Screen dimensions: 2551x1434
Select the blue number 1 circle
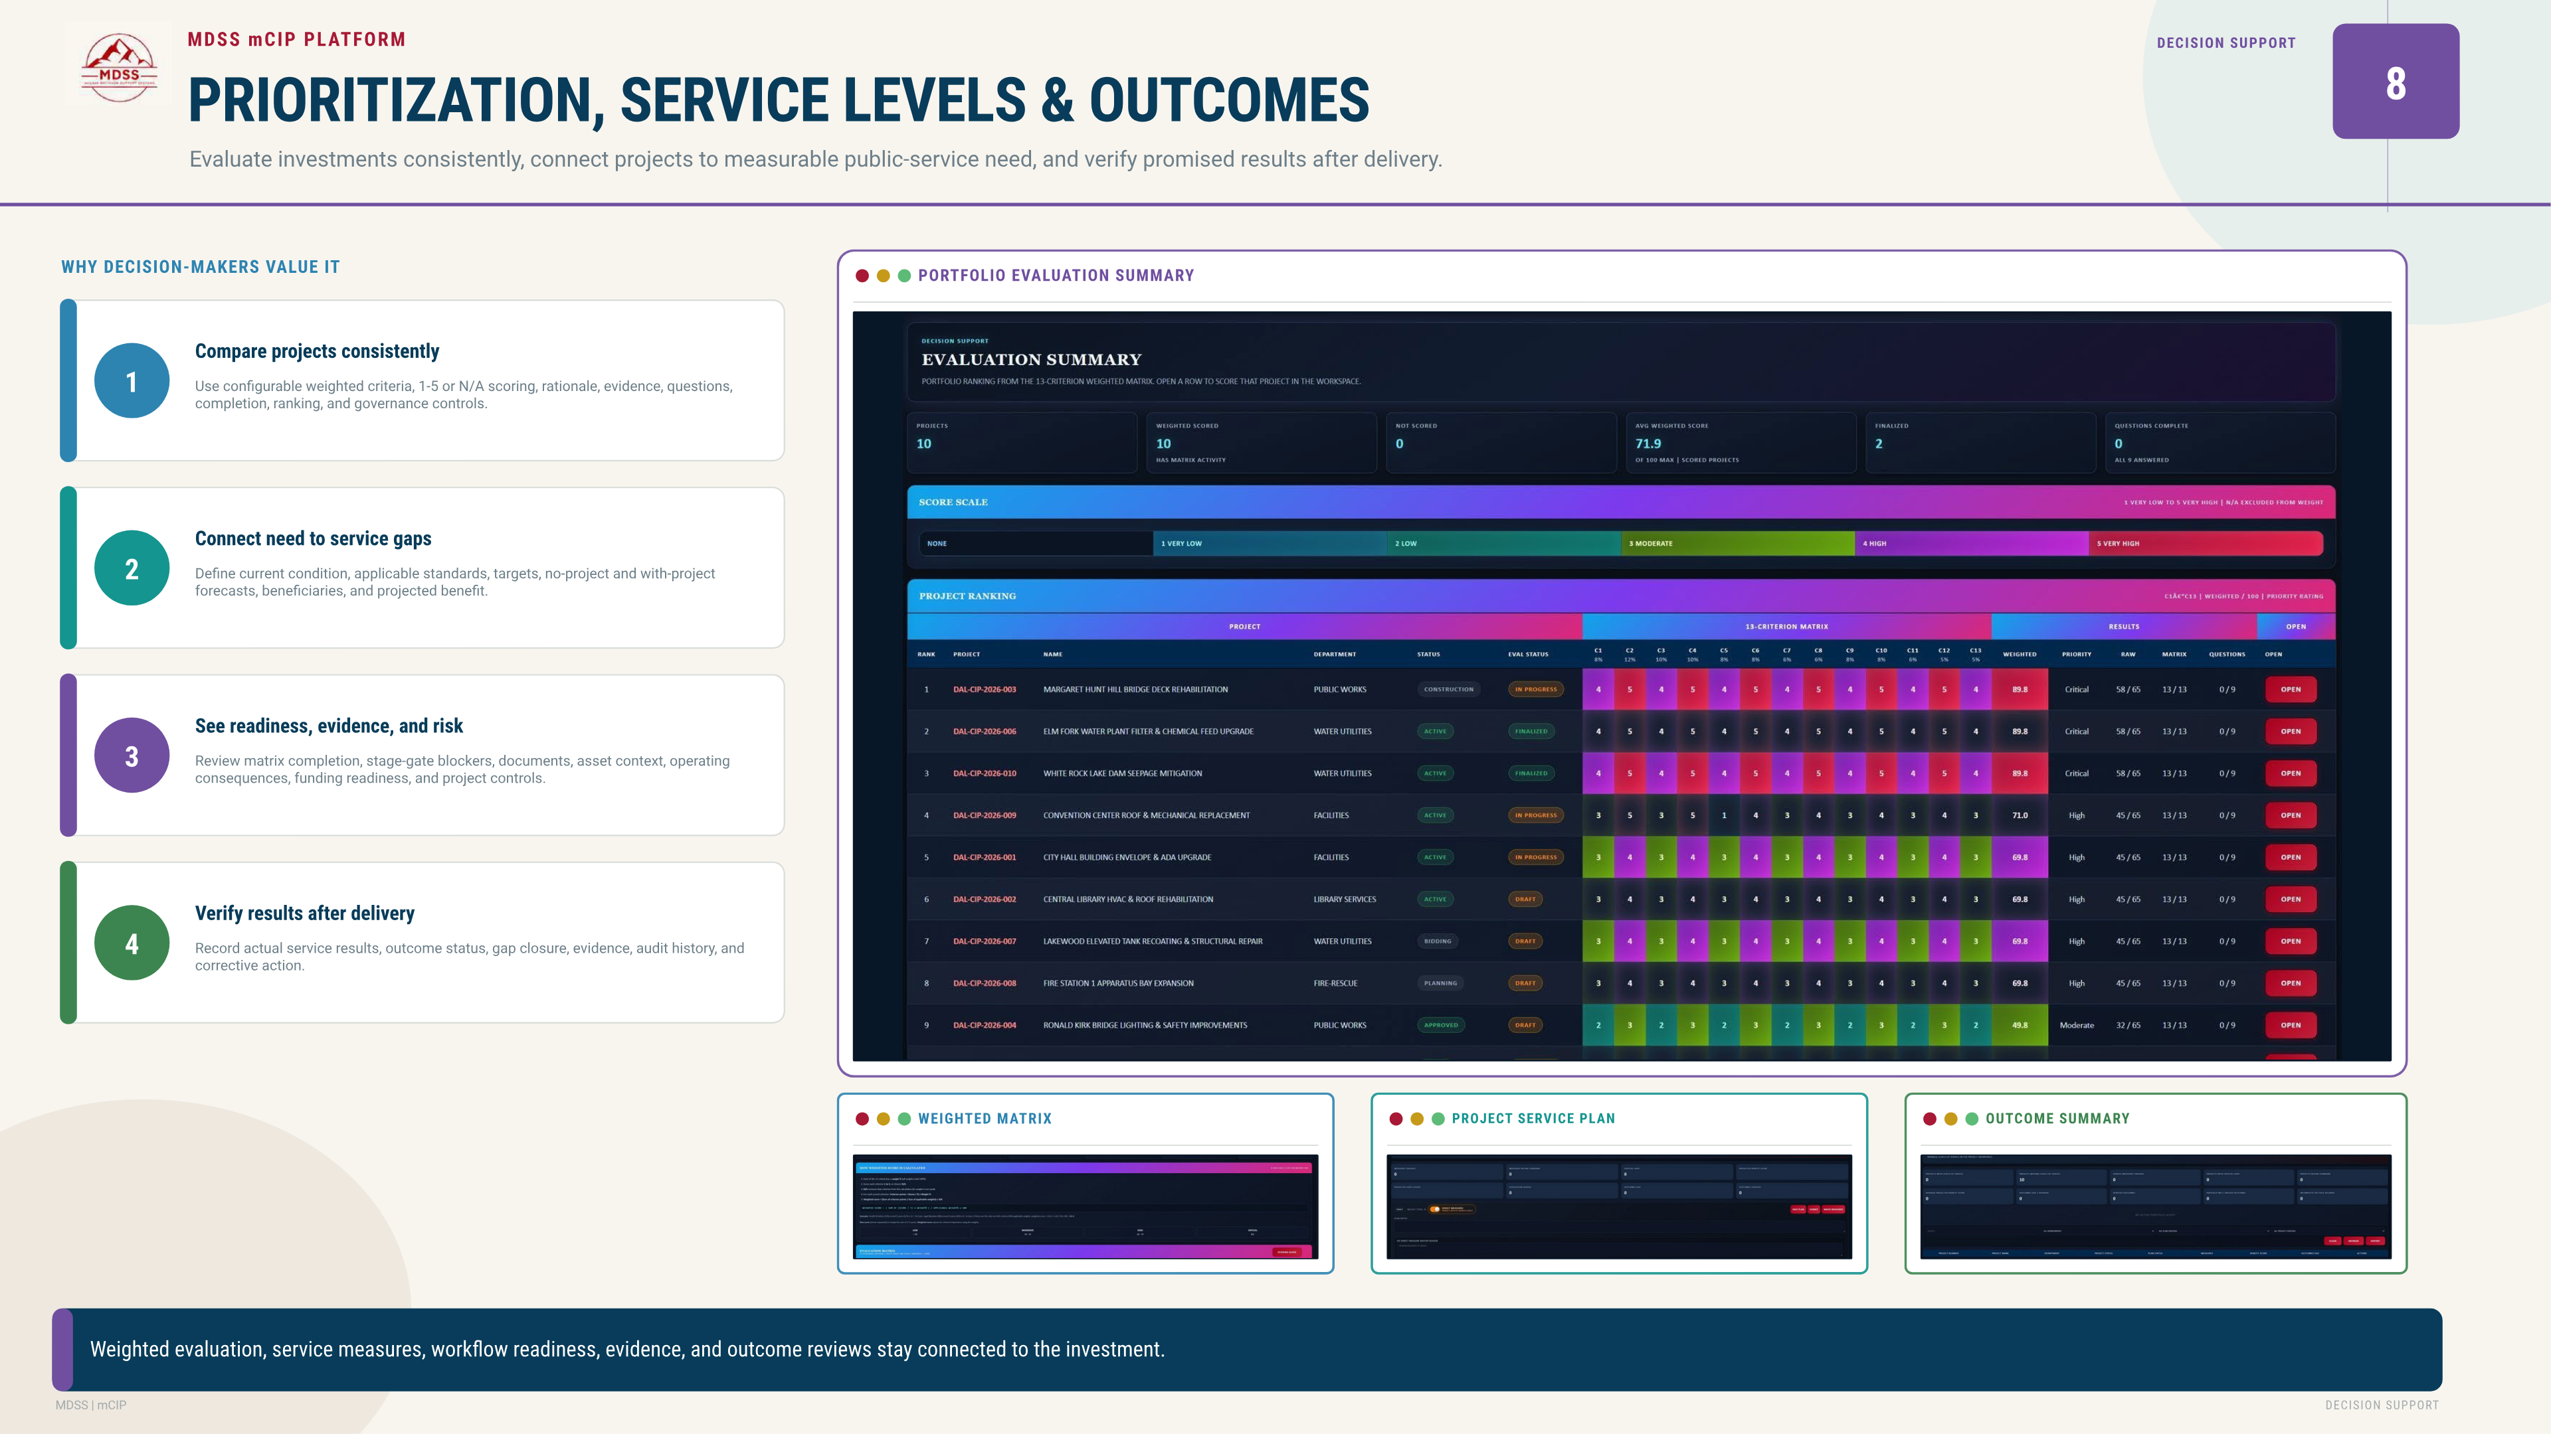click(132, 381)
